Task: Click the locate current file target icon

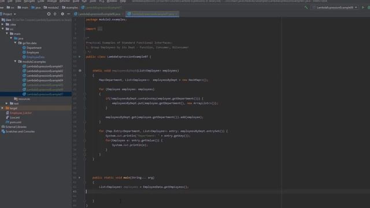Action: 49,14
